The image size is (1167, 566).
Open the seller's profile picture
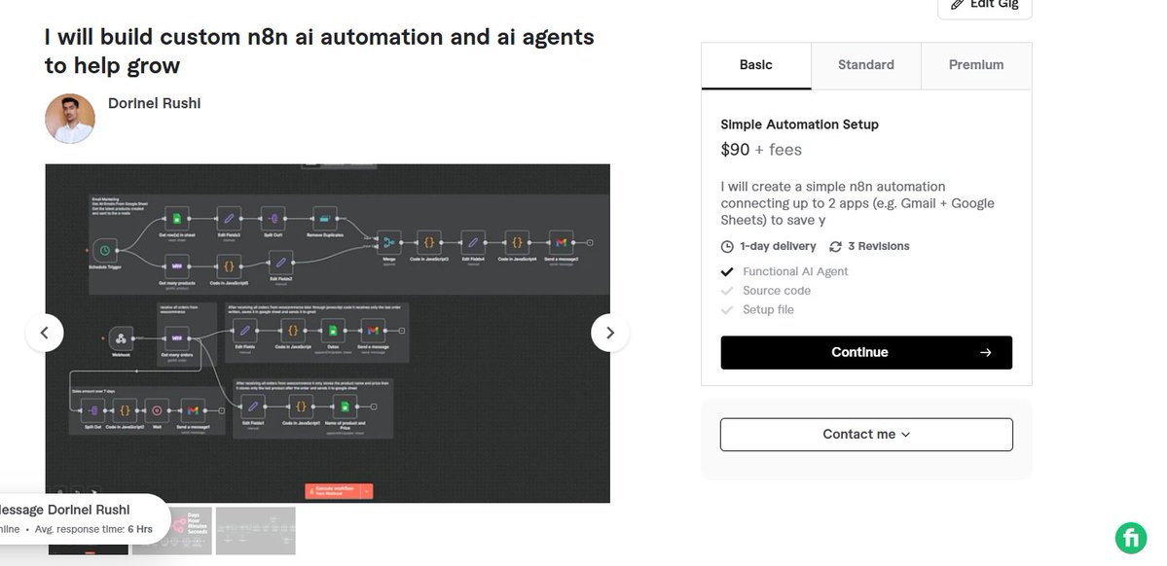coord(70,119)
